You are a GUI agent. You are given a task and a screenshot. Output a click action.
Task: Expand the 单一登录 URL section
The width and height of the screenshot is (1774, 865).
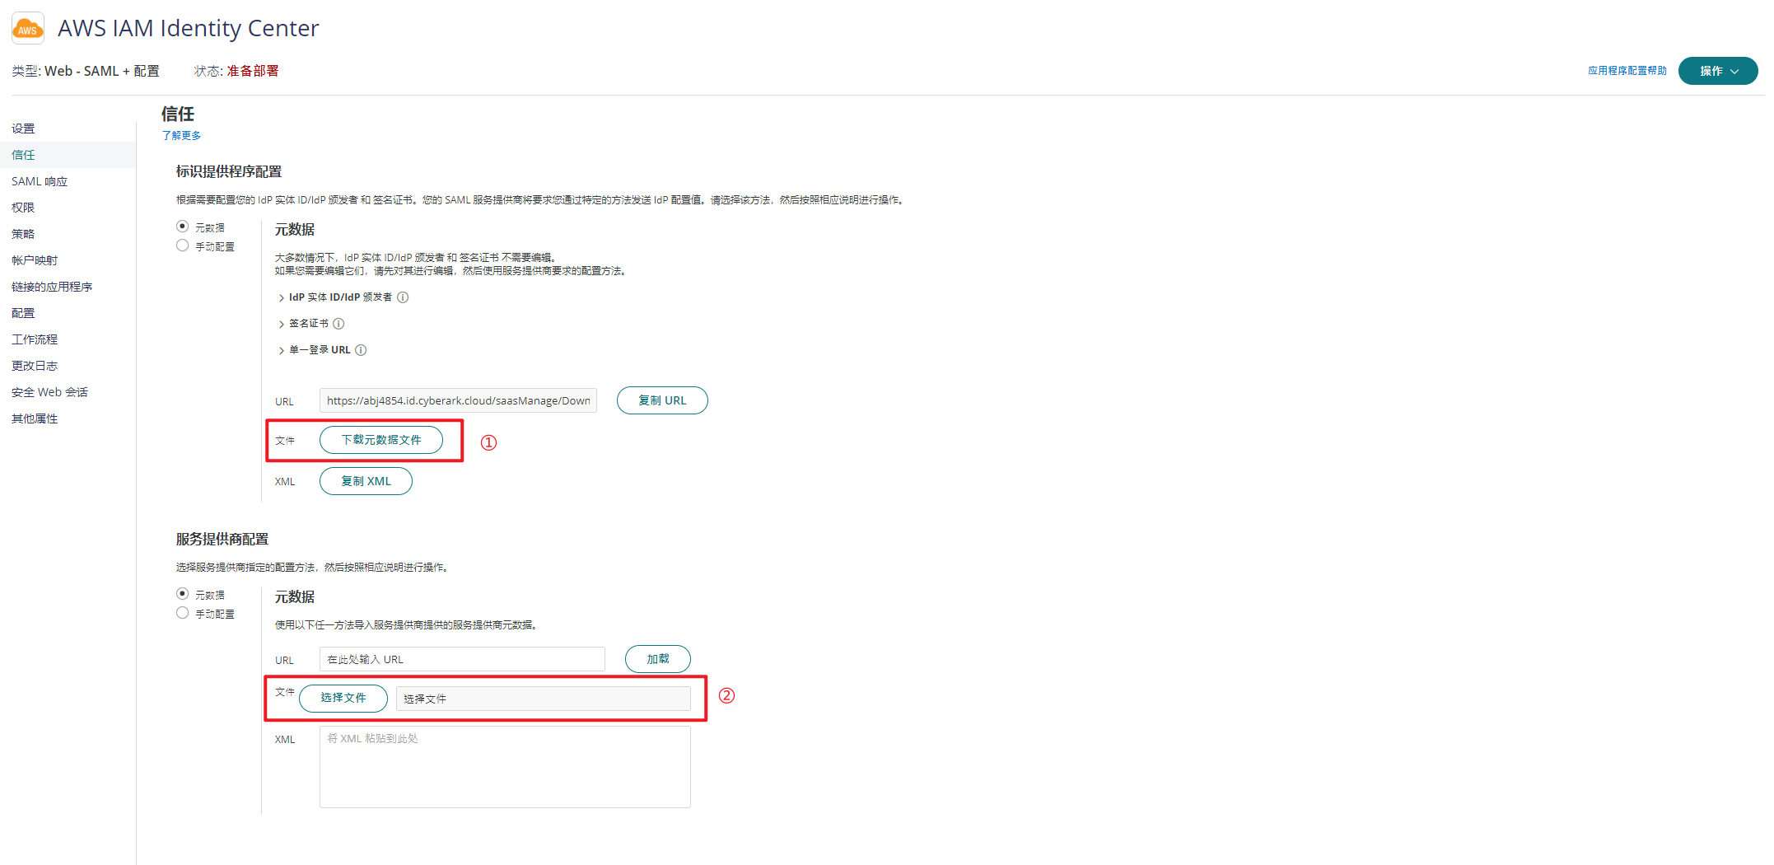(281, 351)
